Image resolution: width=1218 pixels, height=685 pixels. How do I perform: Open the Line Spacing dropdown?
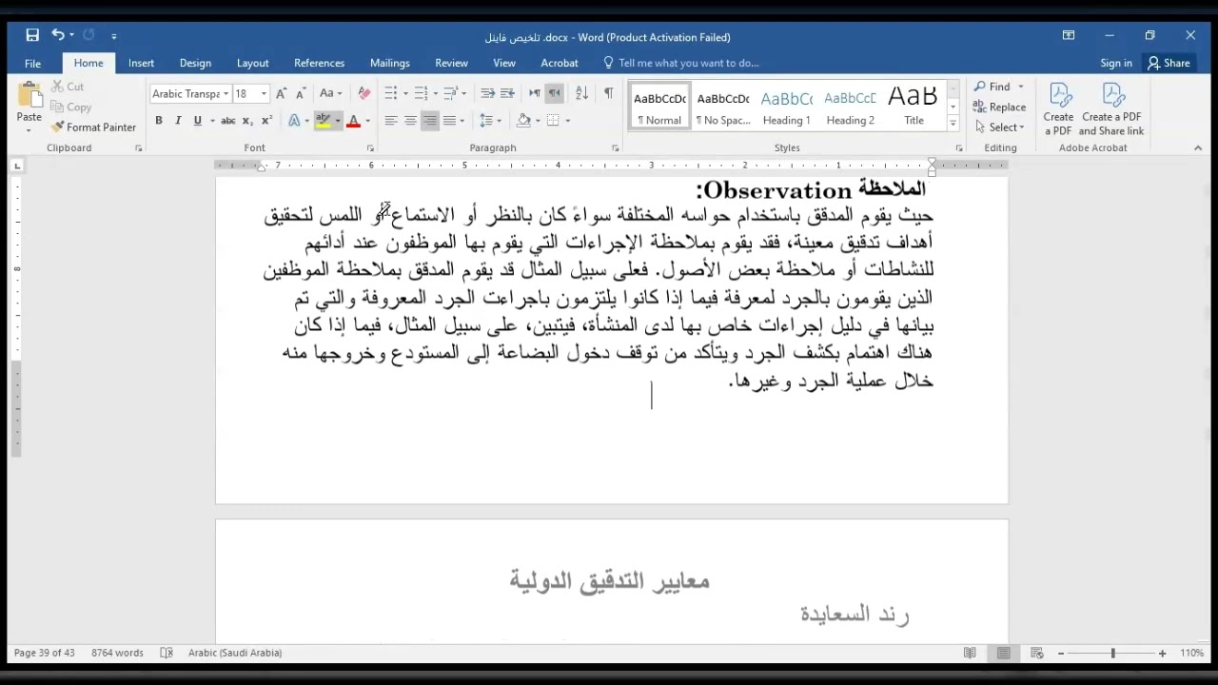point(489,121)
